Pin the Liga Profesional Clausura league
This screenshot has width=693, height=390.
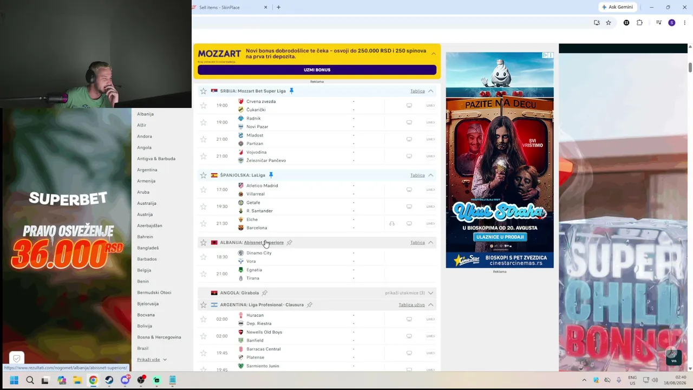[310, 305]
